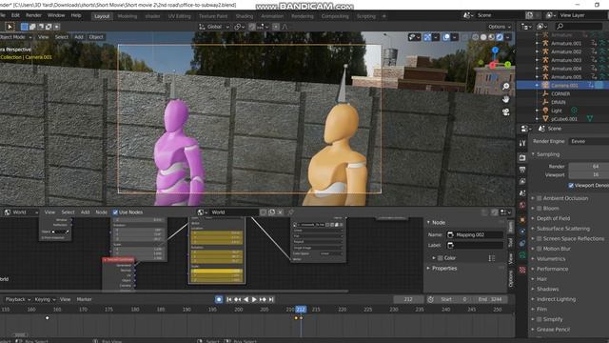The height and width of the screenshot is (343, 609).
Task: Toggle the Use Nodes checkbox
Action: (115, 212)
